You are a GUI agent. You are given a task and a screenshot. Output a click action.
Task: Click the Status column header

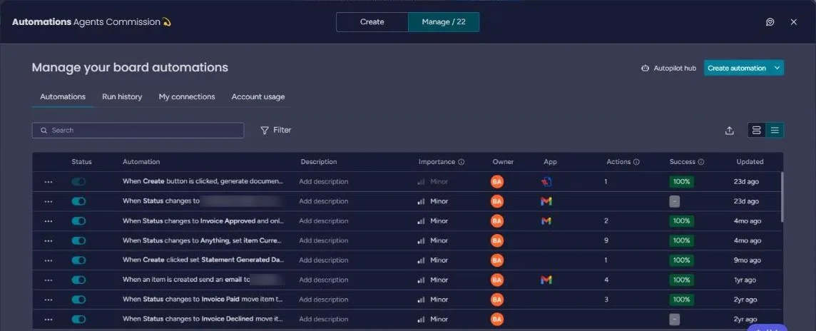pos(82,162)
